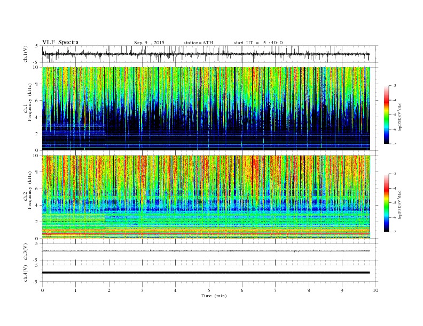Viewport: 423px width, 326px height.
Task: Click the "10" minute tick on time axis
Action: coord(375,290)
